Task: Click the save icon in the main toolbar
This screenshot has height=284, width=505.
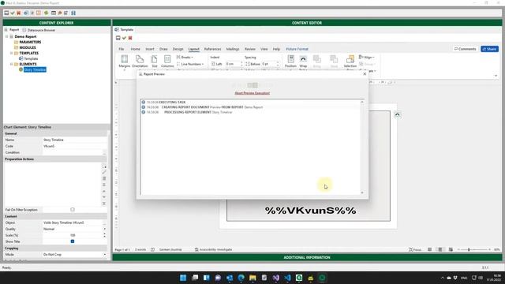Action: point(6,13)
